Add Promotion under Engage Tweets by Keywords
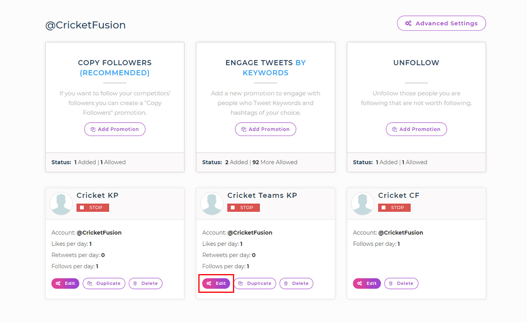The width and height of the screenshot is (527, 322). (265, 129)
